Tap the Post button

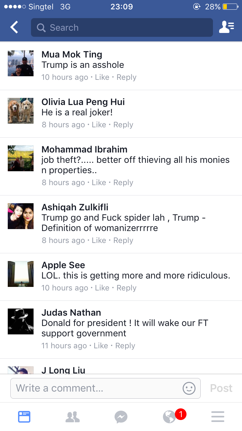tap(221, 388)
